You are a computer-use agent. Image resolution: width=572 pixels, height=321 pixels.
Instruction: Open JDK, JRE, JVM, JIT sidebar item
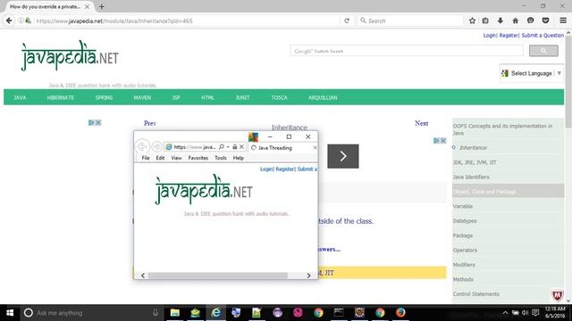tap(475, 162)
